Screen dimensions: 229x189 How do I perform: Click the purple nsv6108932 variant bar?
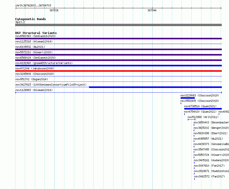click(118, 49)
